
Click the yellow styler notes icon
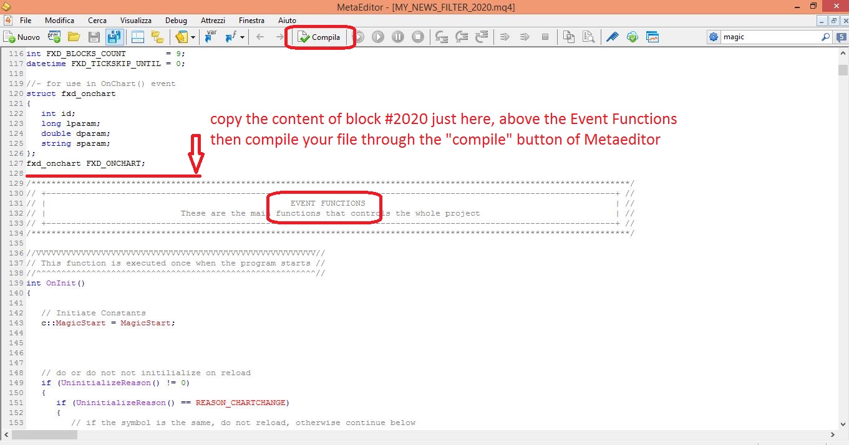[182, 37]
